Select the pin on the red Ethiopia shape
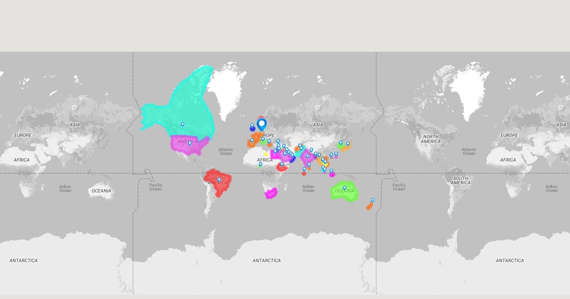Image resolution: width=570 pixels, height=299 pixels. [282, 164]
